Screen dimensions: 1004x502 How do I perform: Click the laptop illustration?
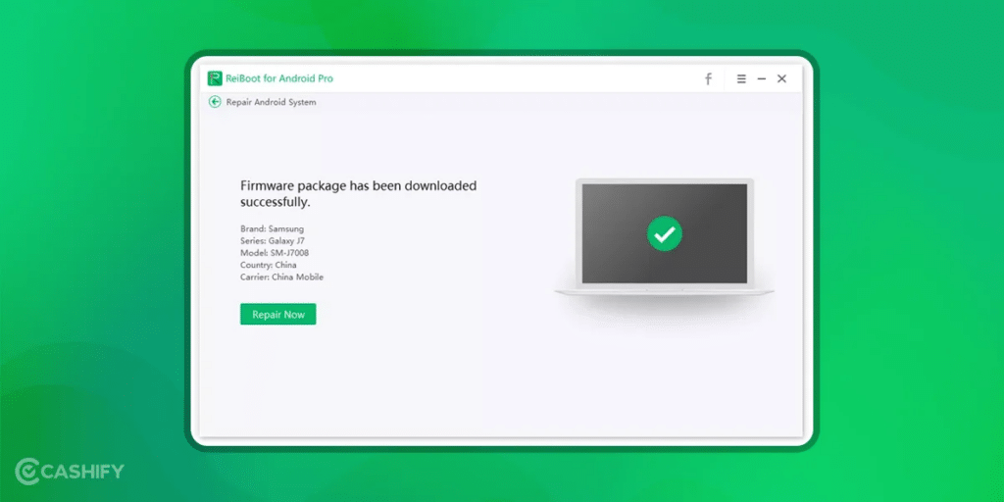tap(664, 237)
